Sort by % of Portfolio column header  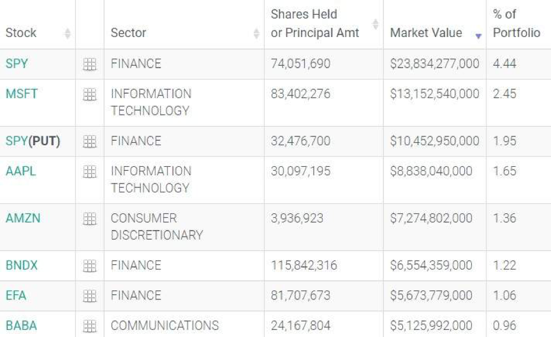tap(516, 24)
